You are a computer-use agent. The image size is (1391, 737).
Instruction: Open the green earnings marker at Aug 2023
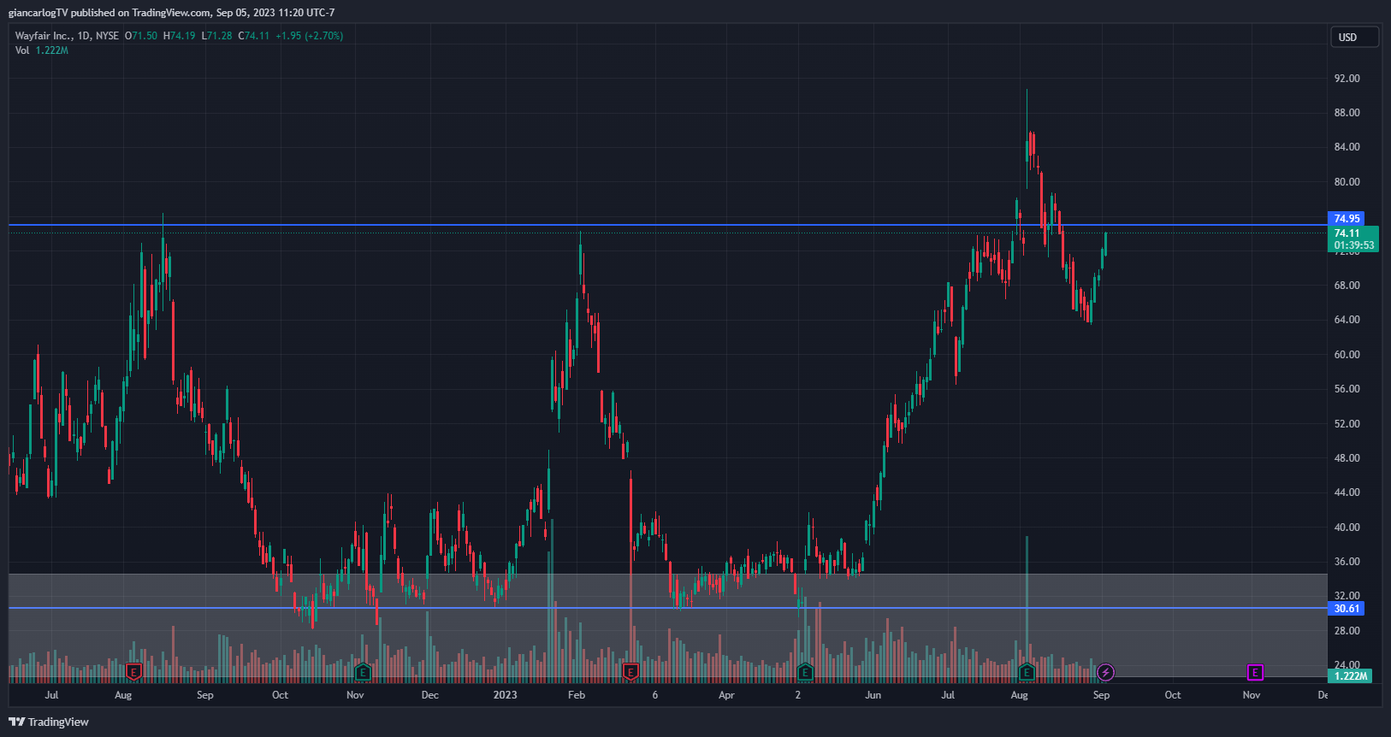pyautogui.click(x=1027, y=672)
